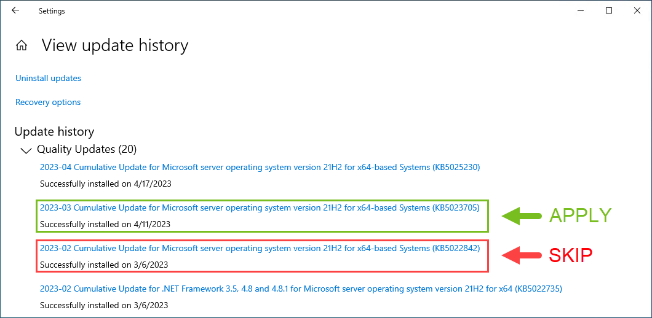Screen dimensions: 652x318
Task: Go back using the arrow icon
Action: point(15,11)
